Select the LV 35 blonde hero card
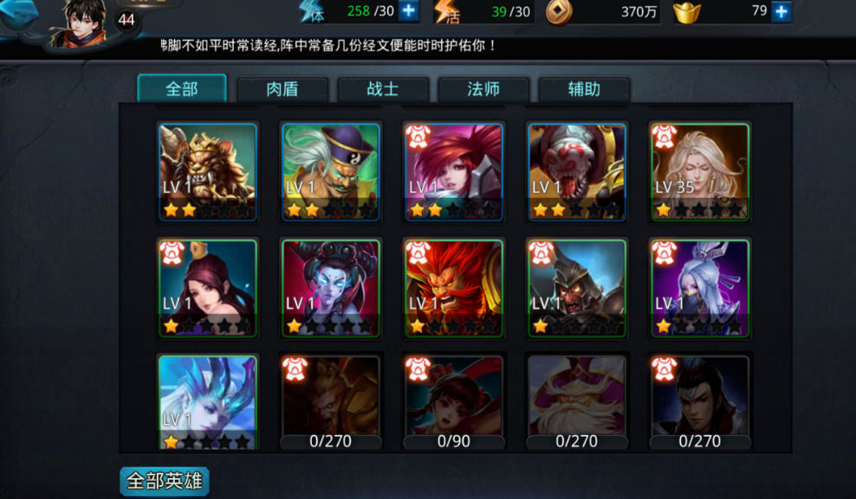The image size is (856, 499). 700,172
